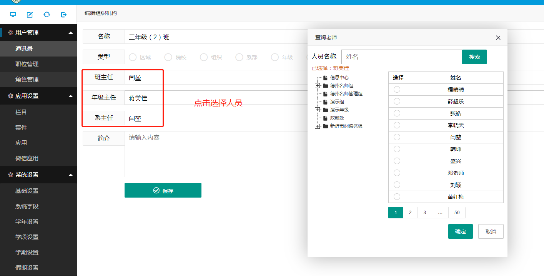The height and width of the screenshot is (276, 544).
Task: Select the radio button for 苗红梅
Action: point(397,197)
